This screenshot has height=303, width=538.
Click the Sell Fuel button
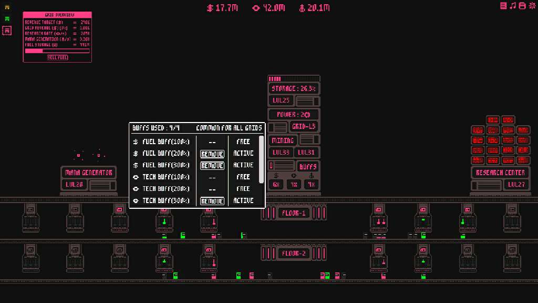57,57
